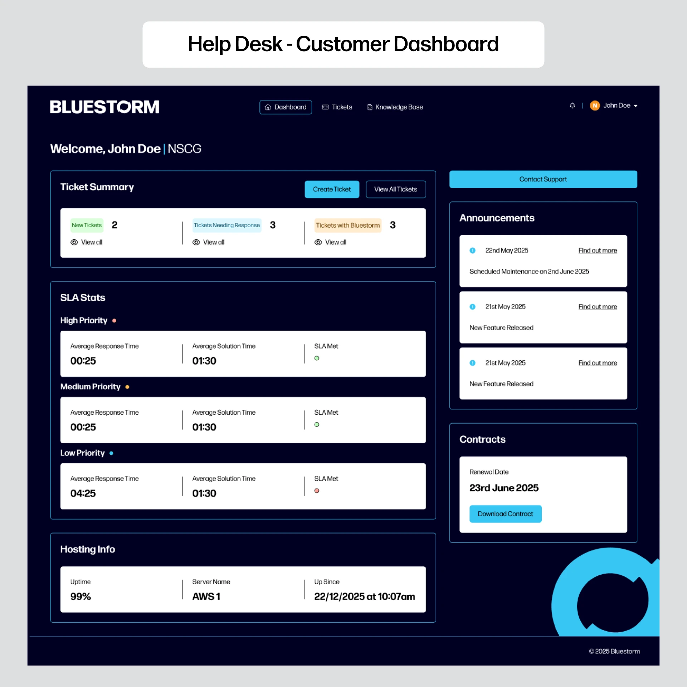Click the Scheduled Maintenance on 2nd June 2025 text
687x687 pixels.
coord(529,271)
